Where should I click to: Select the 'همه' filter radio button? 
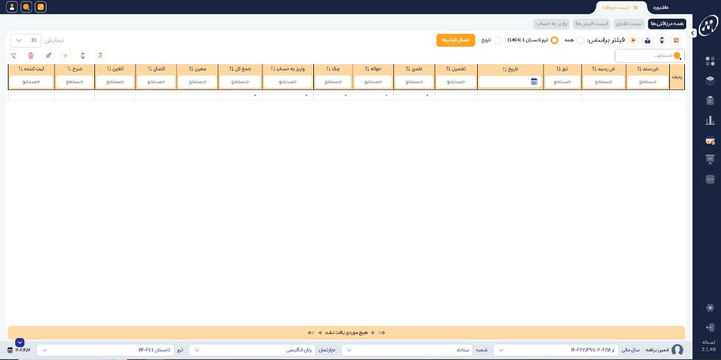coord(580,40)
